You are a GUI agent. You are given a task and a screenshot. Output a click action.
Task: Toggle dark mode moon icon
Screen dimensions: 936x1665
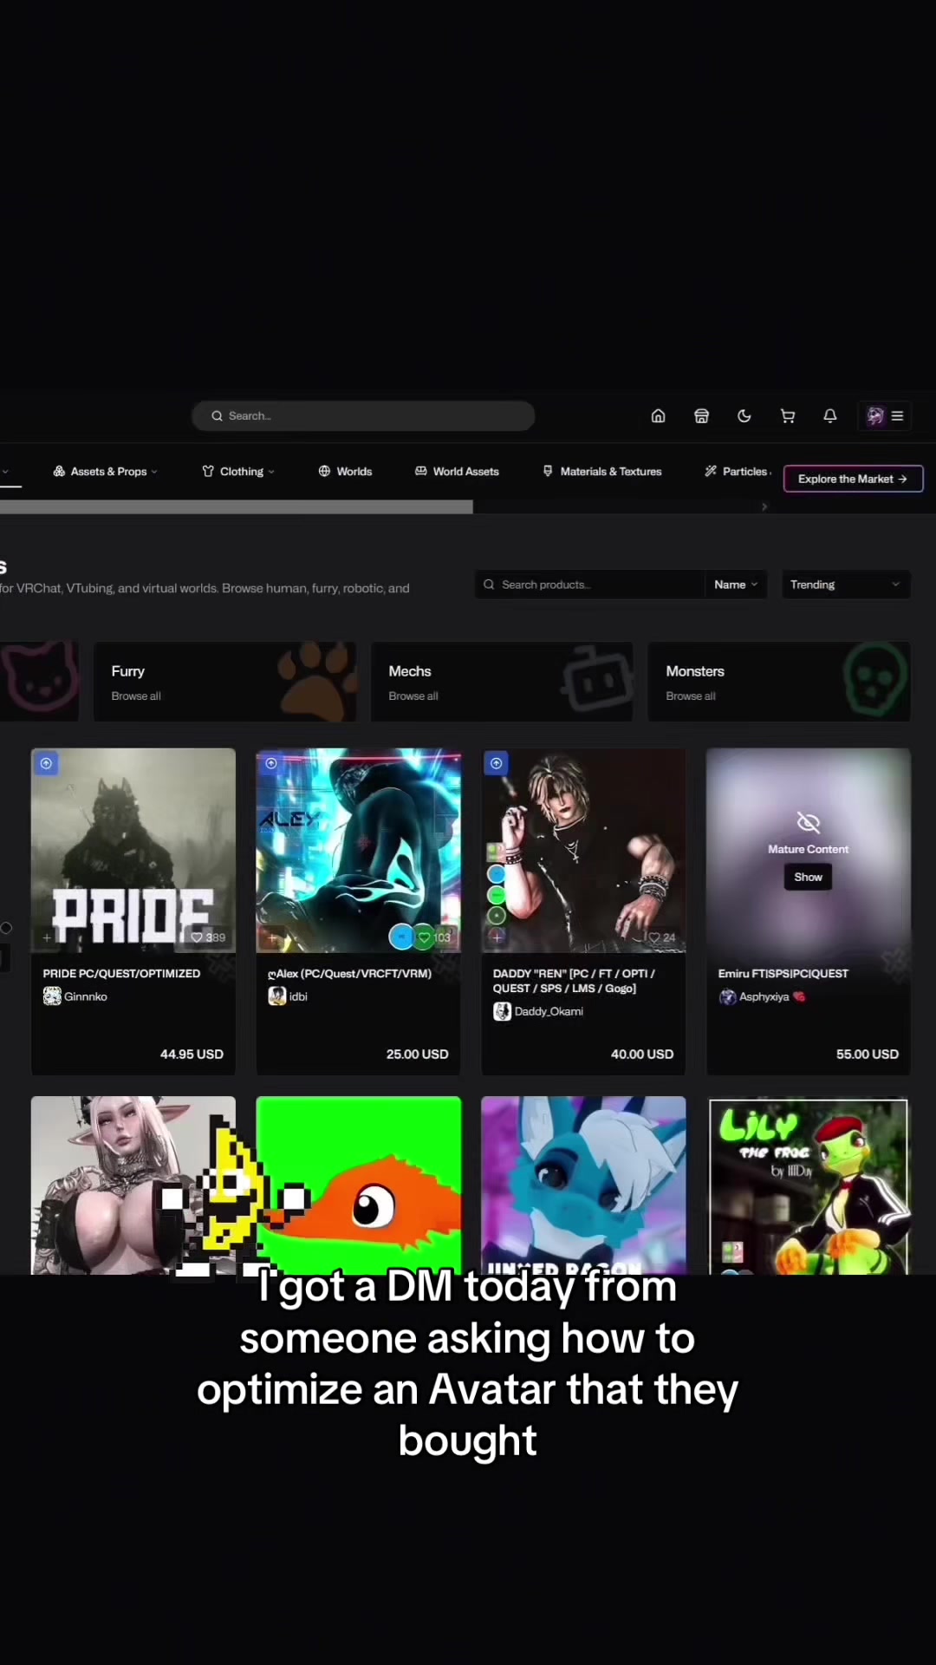pyautogui.click(x=744, y=416)
